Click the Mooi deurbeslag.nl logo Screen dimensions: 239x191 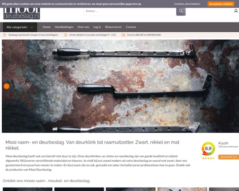click(22, 13)
